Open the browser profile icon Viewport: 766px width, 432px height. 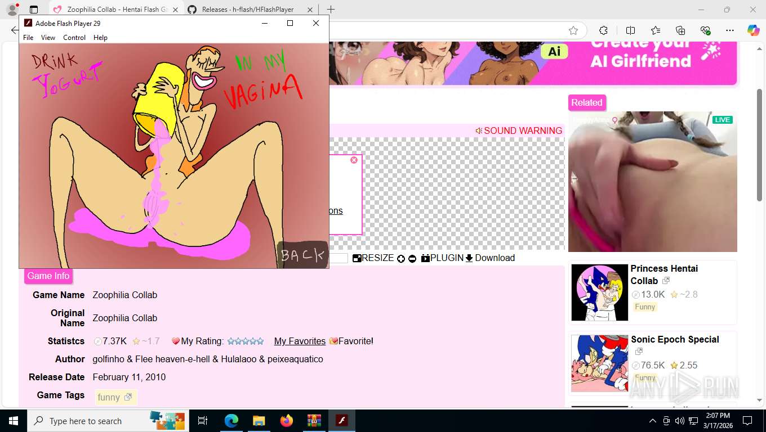point(12,9)
